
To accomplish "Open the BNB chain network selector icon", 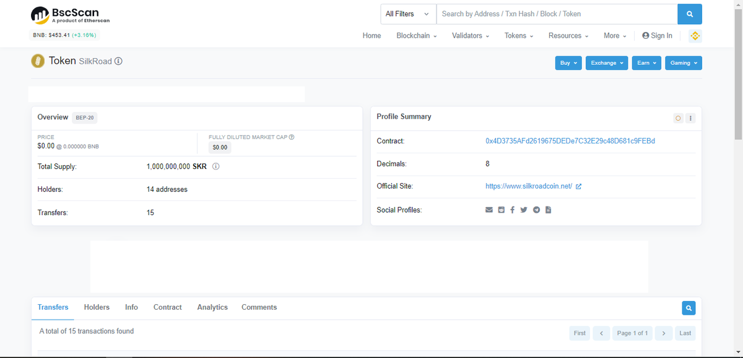I will click(x=695, y=36).
